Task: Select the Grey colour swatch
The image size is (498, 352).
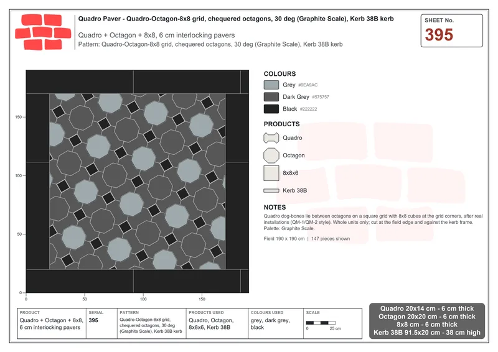Action: click(271, 85)
